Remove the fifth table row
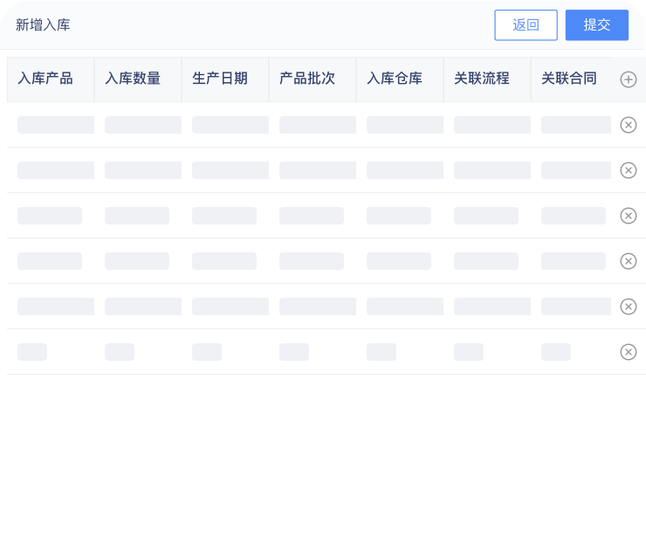Viewport: 646px width, 559px height. click(629, 307)
